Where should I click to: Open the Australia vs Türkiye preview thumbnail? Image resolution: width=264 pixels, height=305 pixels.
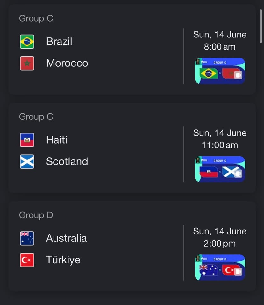pos(220,268)
